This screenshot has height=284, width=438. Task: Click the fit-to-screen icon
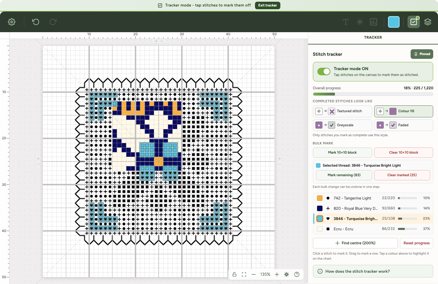click(244, 274)
